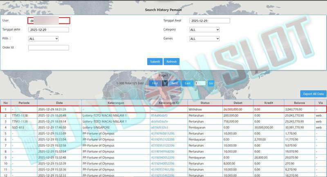Click the page number input box
Viewport: 327px width, 177px height.
click(x=200, y=83)
